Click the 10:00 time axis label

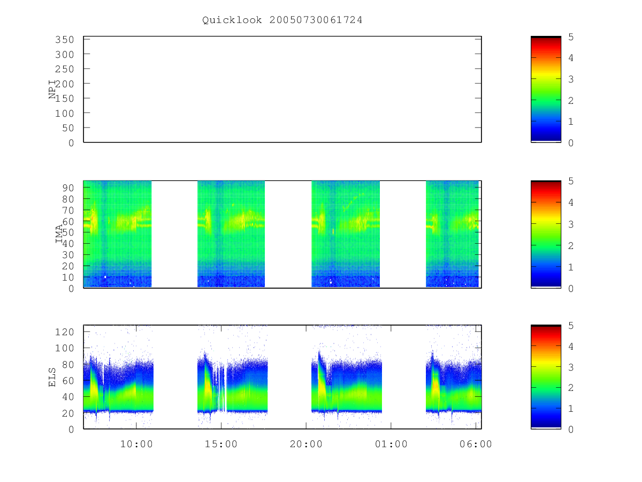tap(136, 444)
